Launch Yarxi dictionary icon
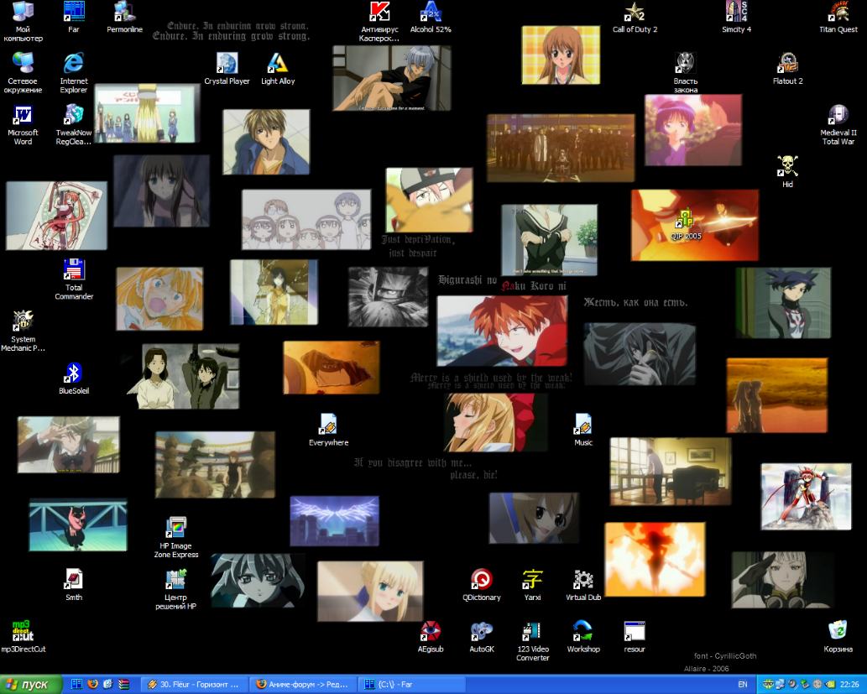This screenshot has height=694, width=867. [532, 586]
